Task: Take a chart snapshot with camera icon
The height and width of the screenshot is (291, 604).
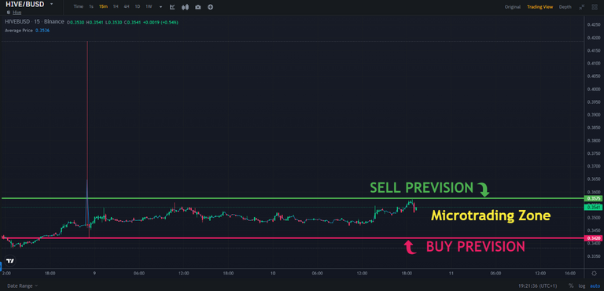Action: point(198,7)
